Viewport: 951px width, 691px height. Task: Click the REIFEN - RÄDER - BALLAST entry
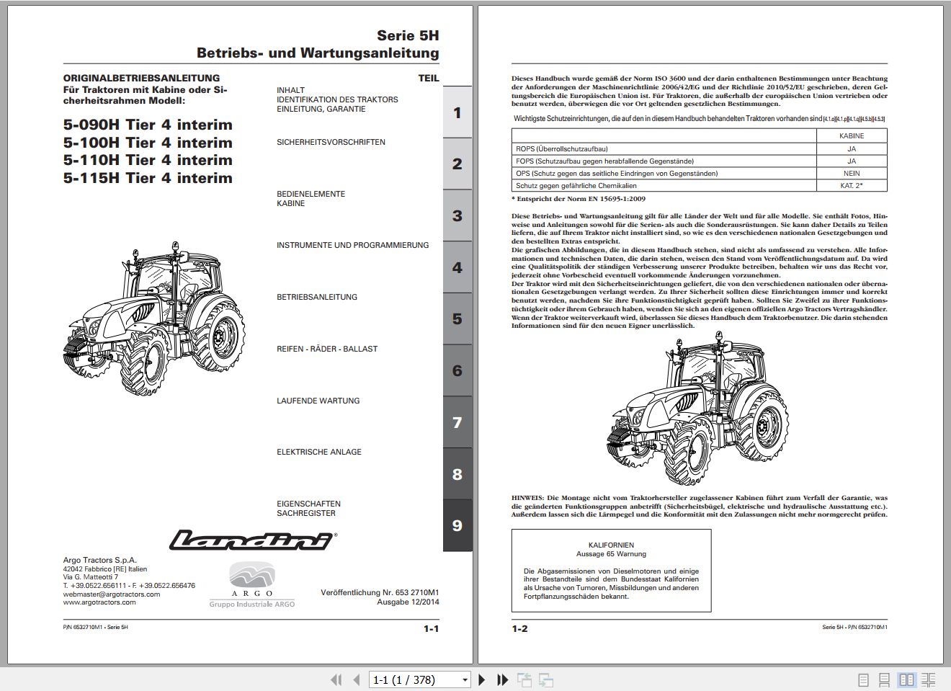point(327,349)
